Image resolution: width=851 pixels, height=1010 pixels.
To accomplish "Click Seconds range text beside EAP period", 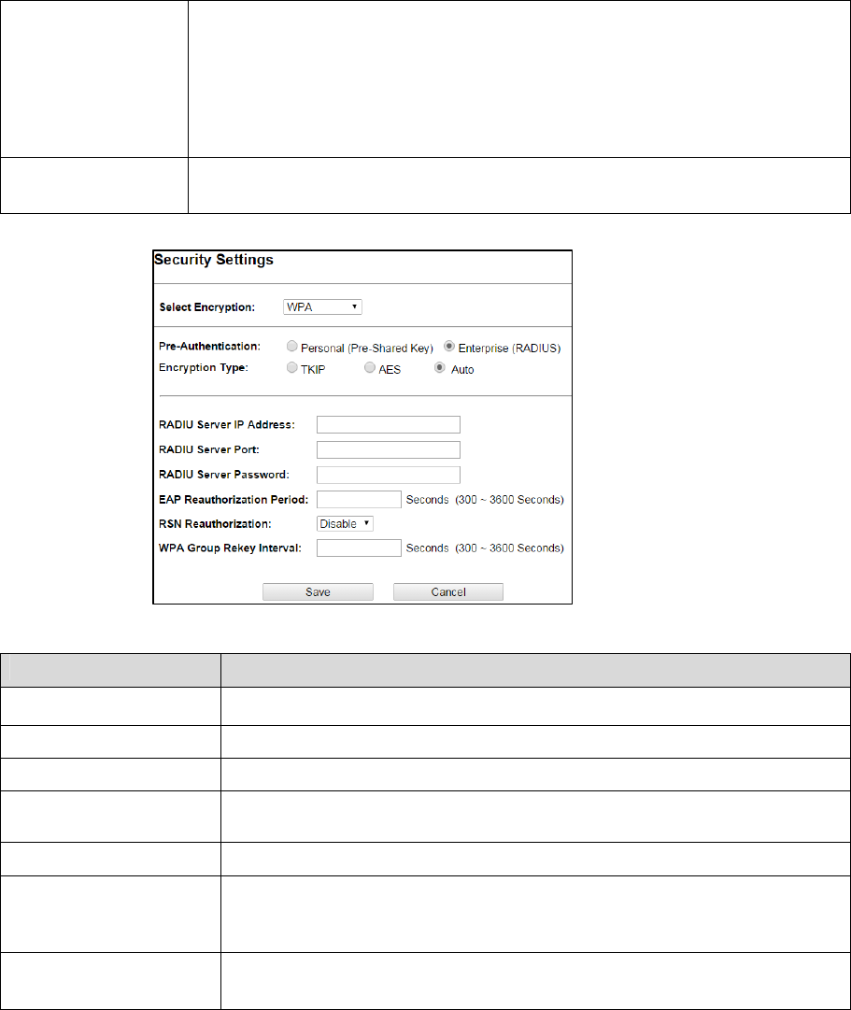I will pyautogui.click(x=485, y=499).
